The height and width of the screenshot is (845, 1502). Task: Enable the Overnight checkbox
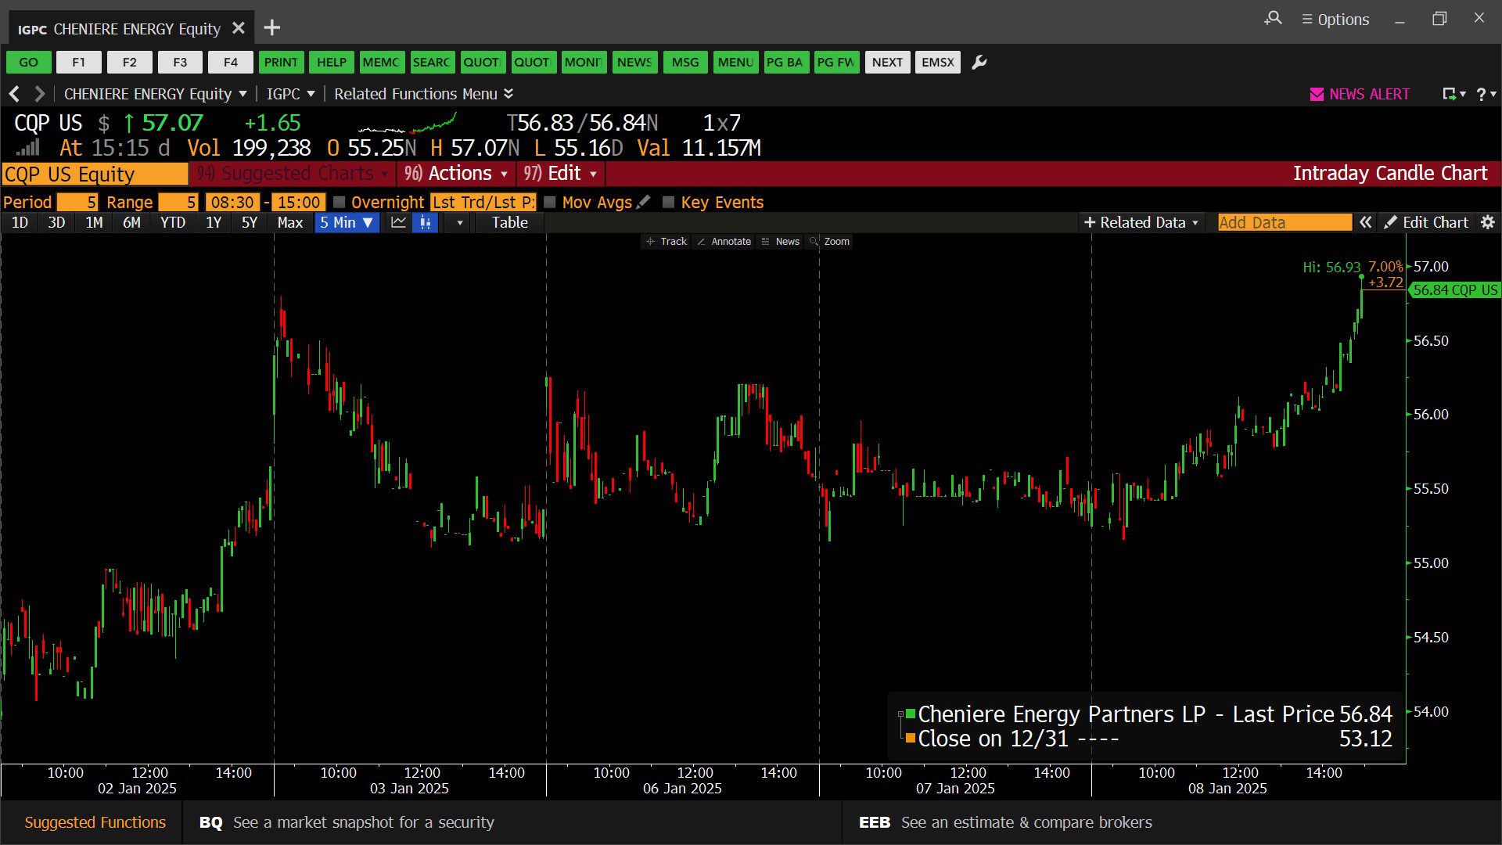[x=340, y=203]
